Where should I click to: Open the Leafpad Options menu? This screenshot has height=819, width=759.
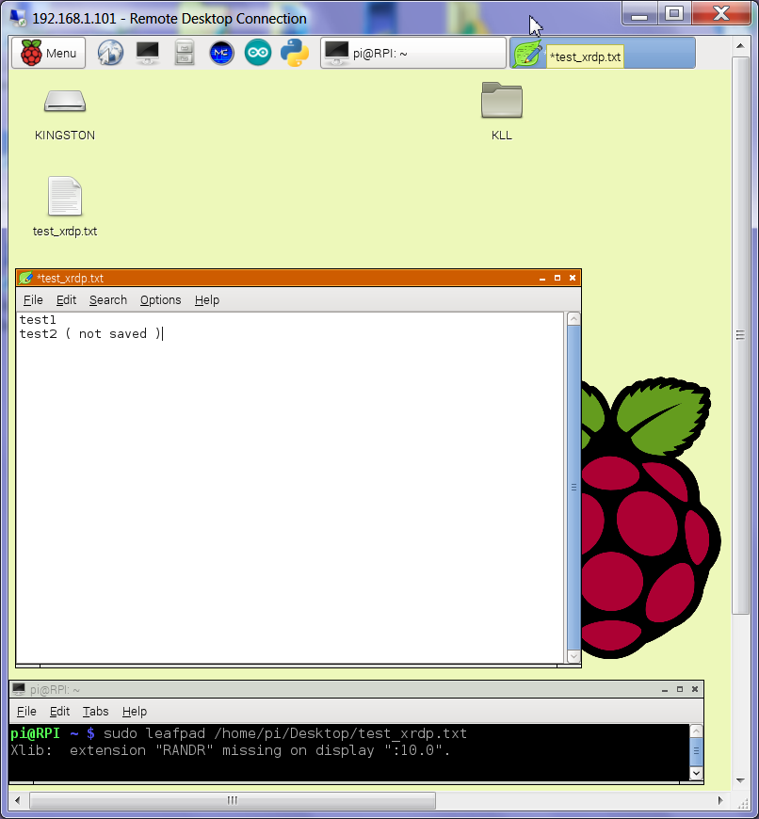(x=160, y=300)
